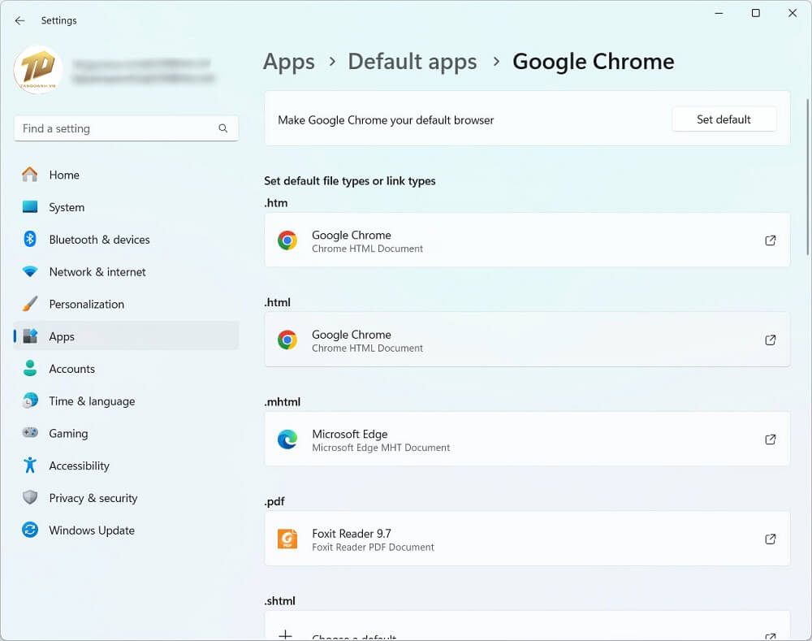Open Network & internet settings
The height and width of the screenshot is (641, 812).
coord(126,271)
